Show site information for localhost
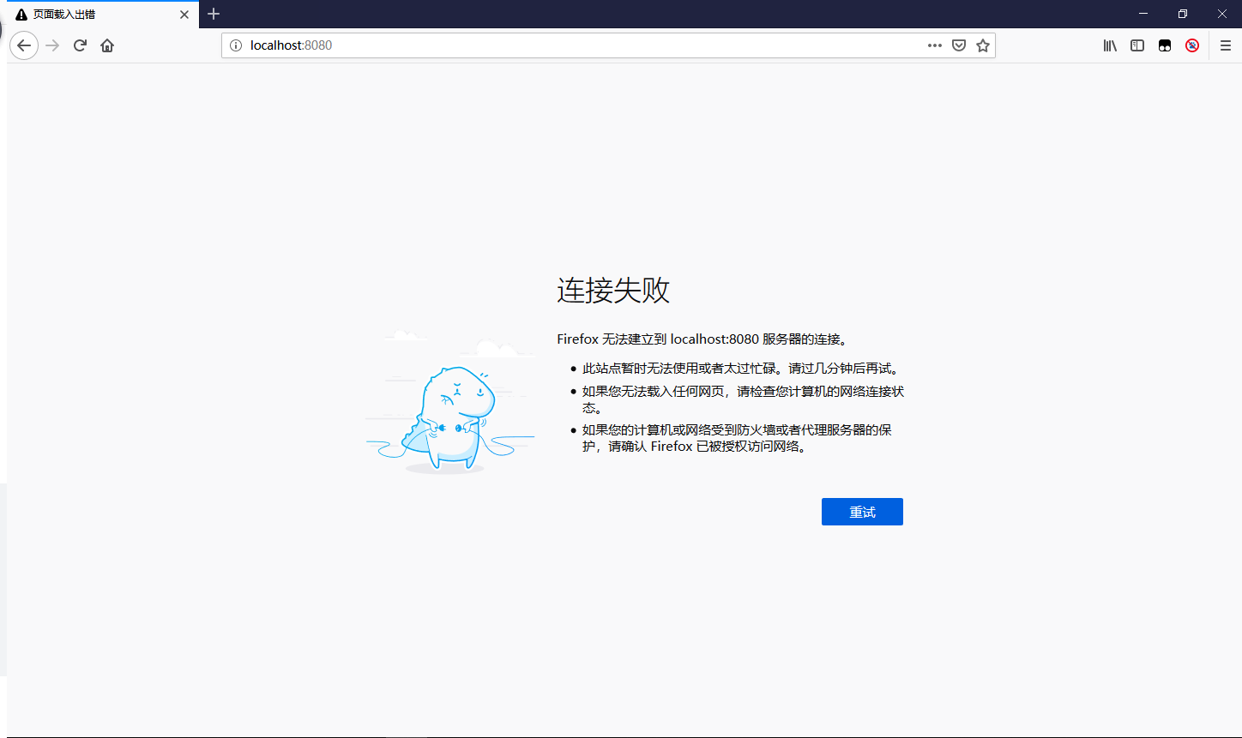This screenshot has height=738, width=1242. 236,45
